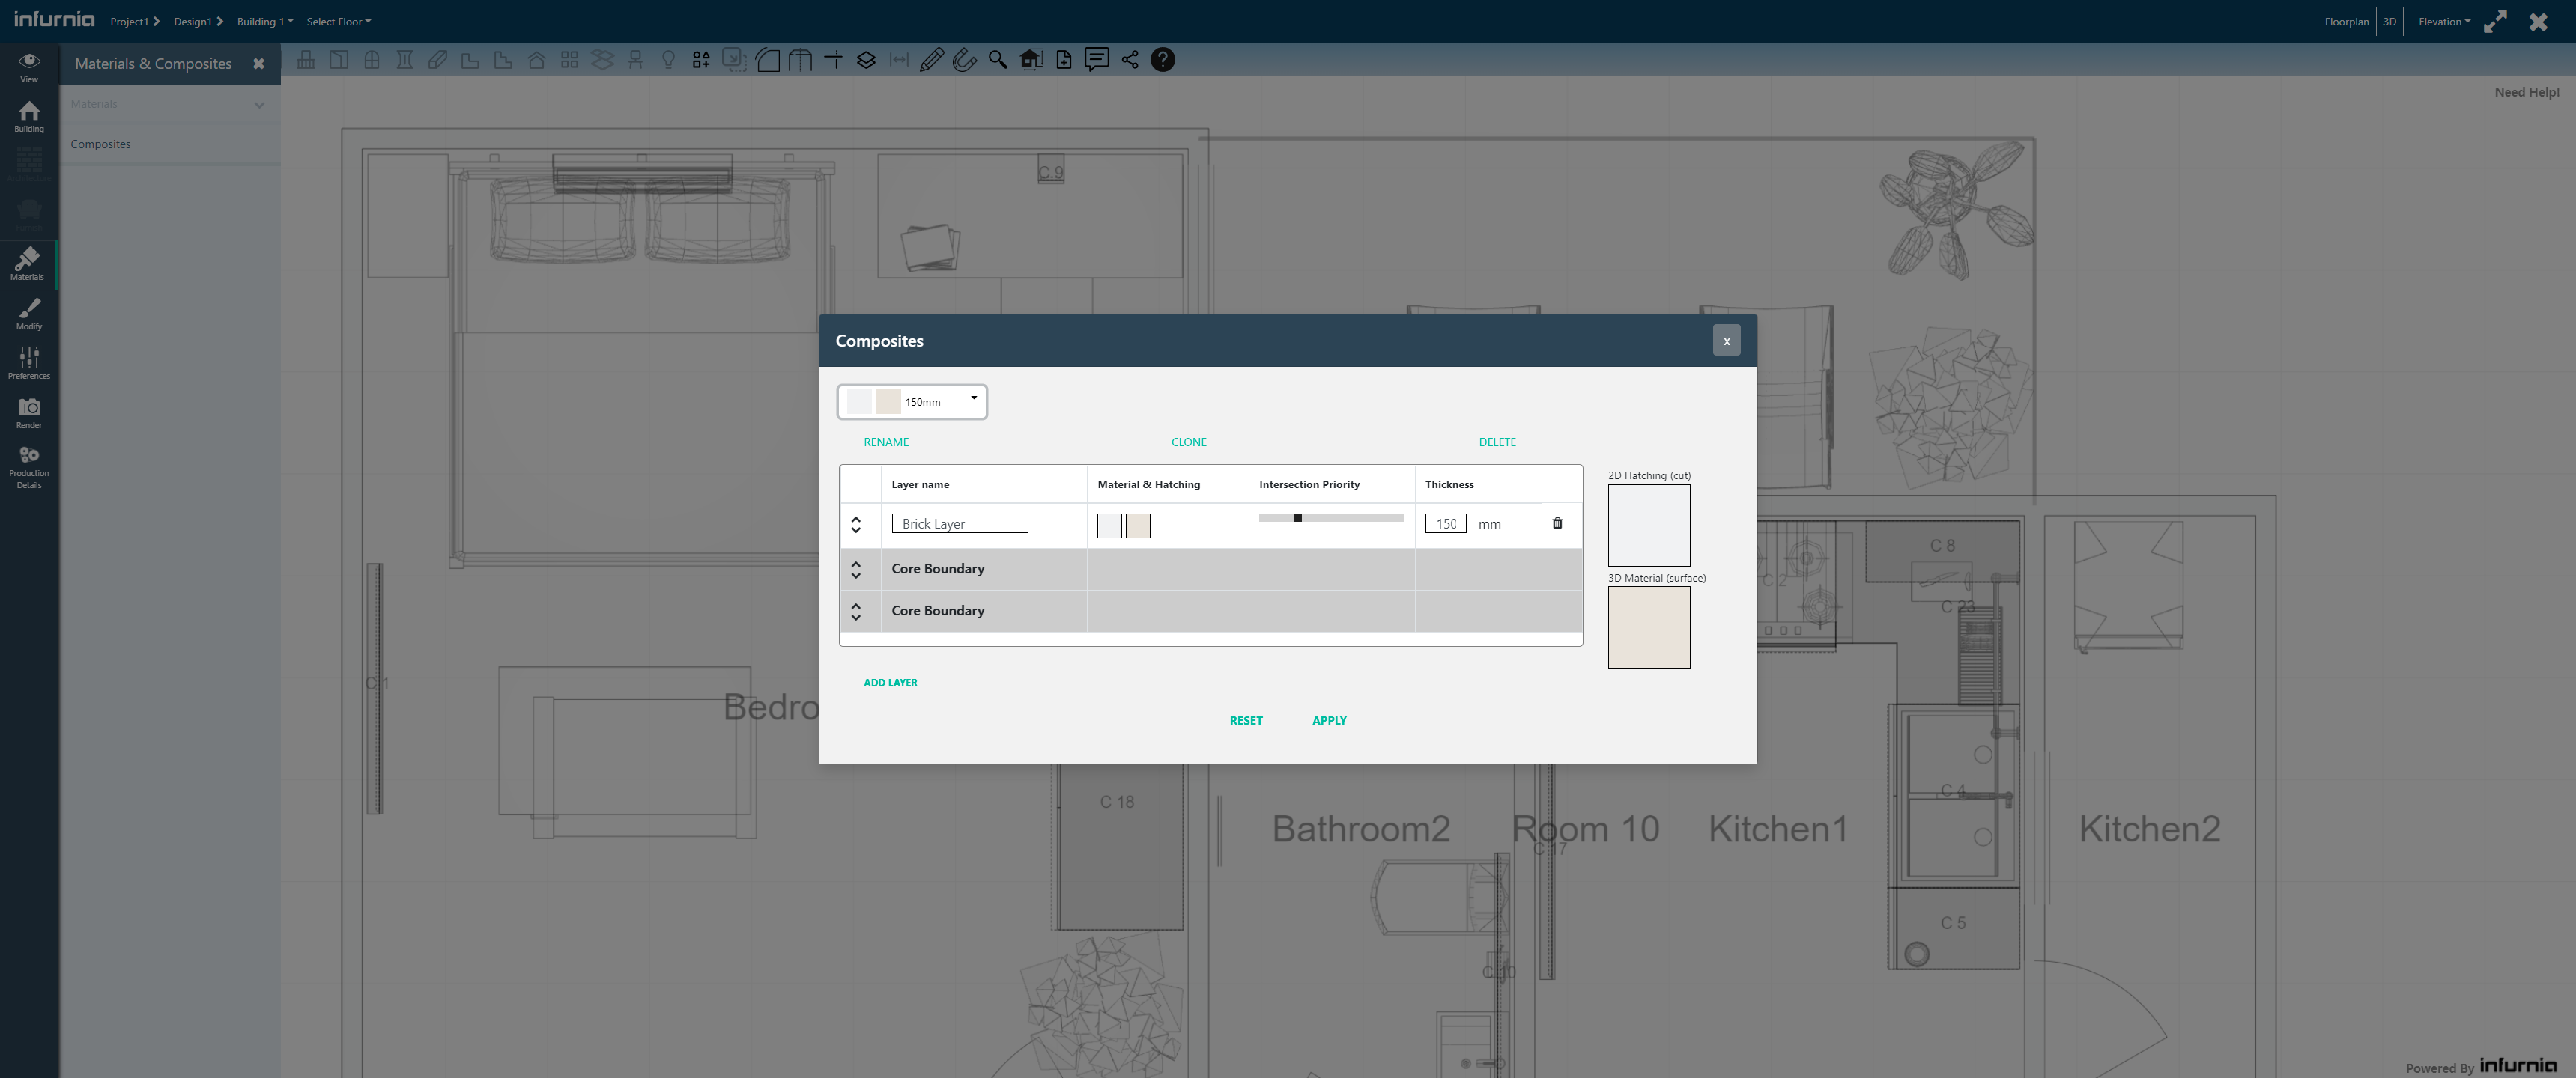This screenshot has height=1078, width=2576.
Task: Switch to the 3D view tab
Action: coord(2389,22)
